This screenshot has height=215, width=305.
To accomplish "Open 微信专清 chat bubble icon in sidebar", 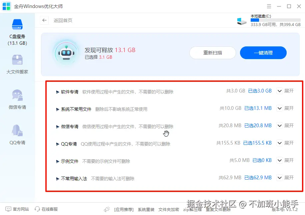I will click(17, 95).
